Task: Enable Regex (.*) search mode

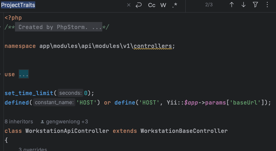Action: (x=174, y=5)
